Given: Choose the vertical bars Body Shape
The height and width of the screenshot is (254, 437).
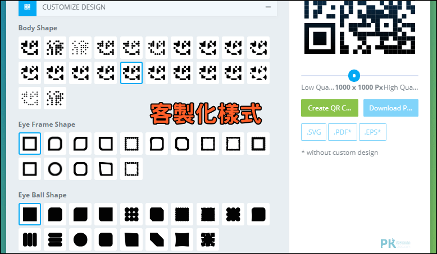Looking at the screenshot, I should pyautogui.click(x=157, y=48).
